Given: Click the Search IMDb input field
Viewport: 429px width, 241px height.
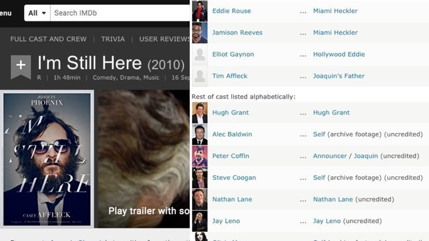Looking at the screenshot, I should click(118, 13).
